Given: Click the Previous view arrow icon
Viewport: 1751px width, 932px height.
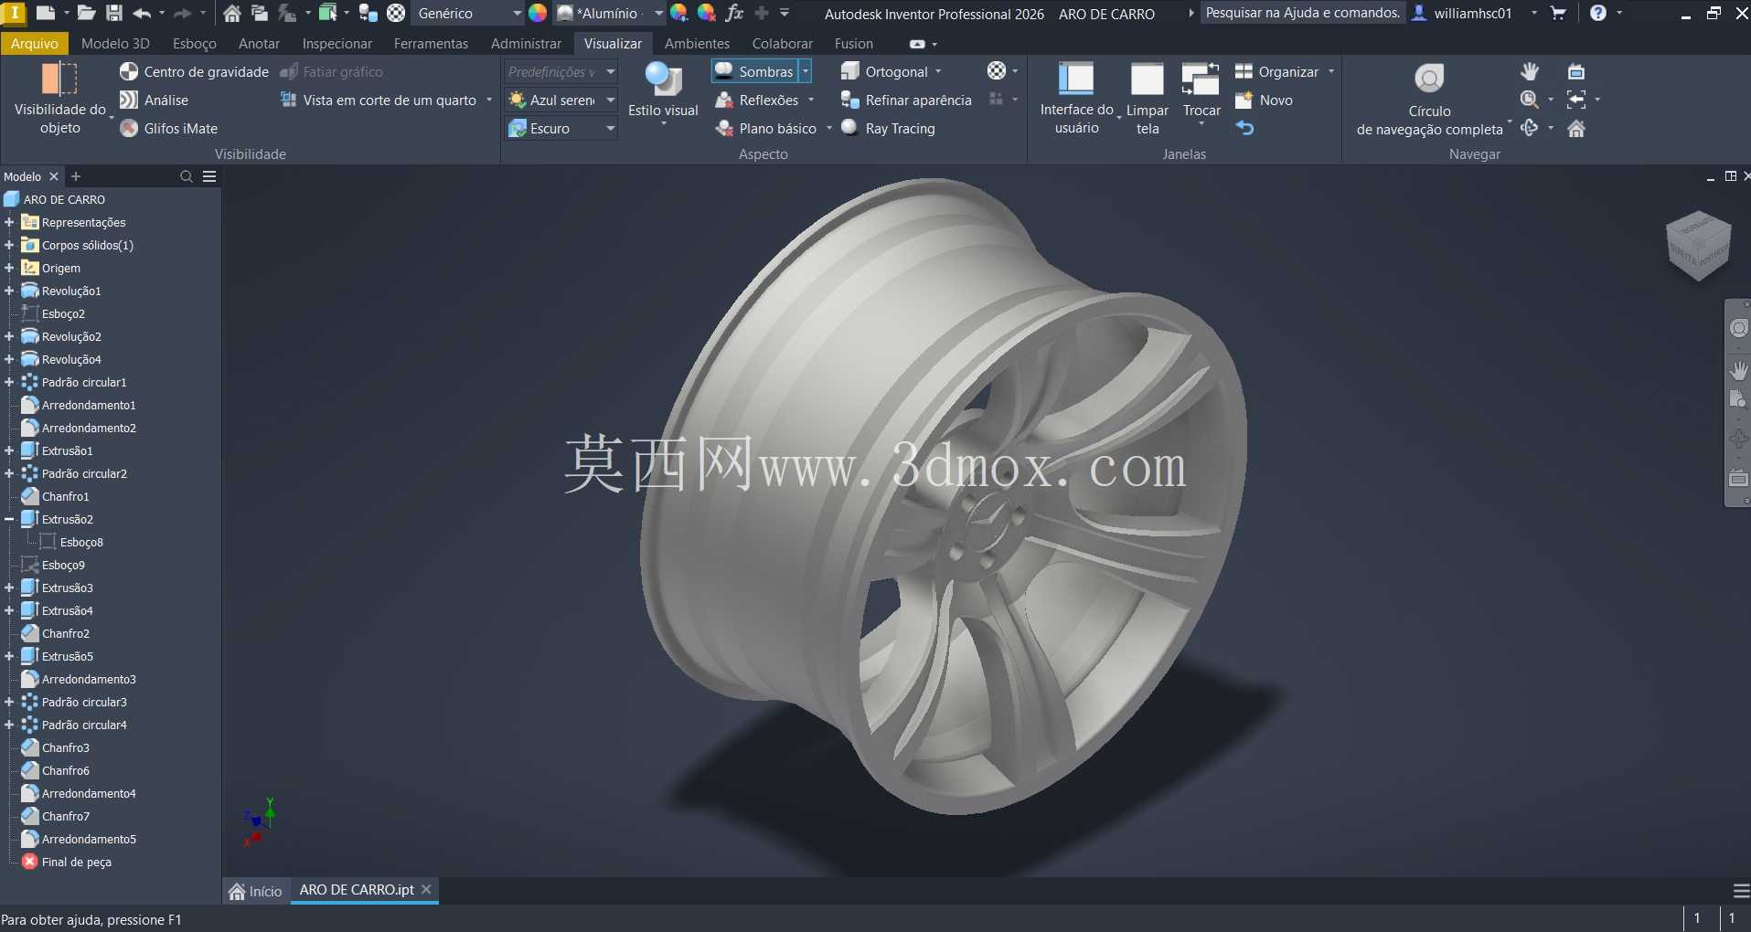Looking at the screenshot, I should (1576, 100).
